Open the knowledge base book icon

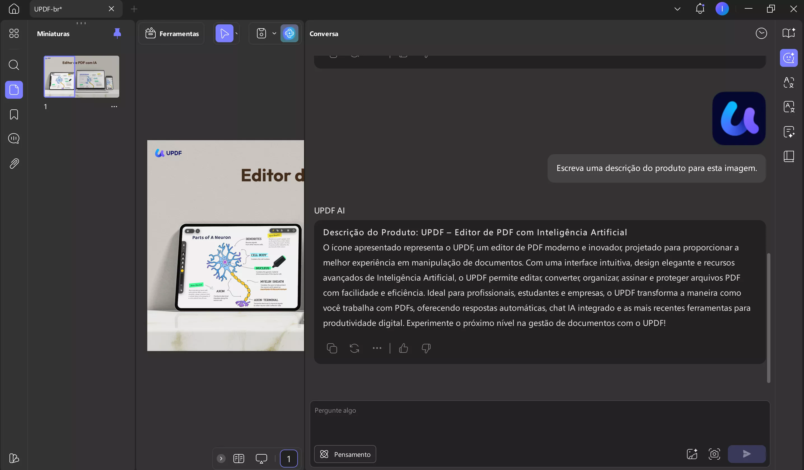pyautogui.click(x=789, y=156)
